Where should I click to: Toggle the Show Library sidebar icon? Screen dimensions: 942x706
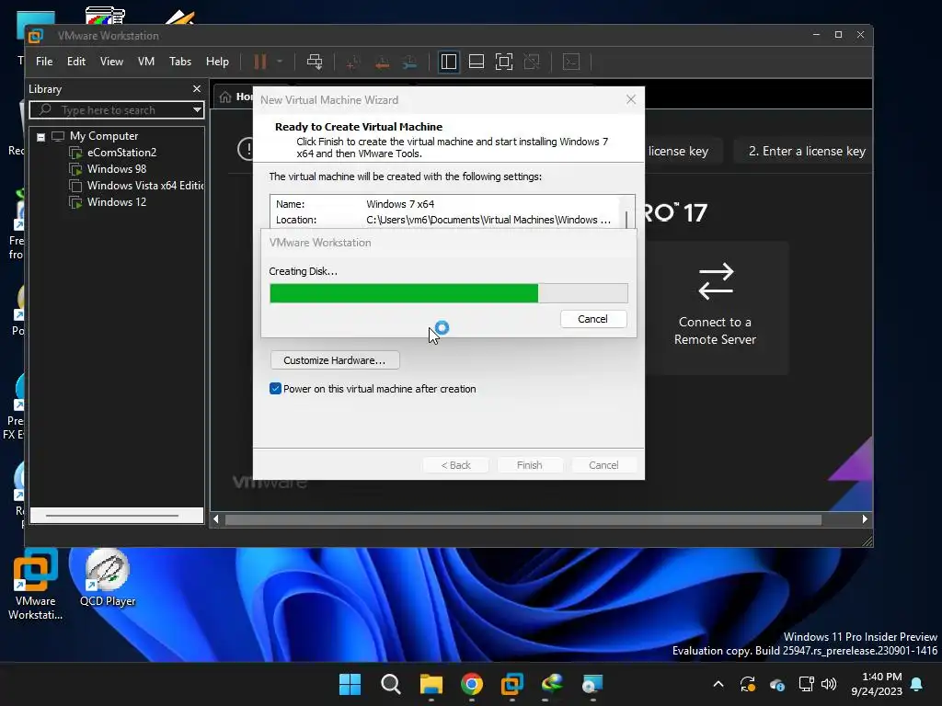tap(449, 62)
